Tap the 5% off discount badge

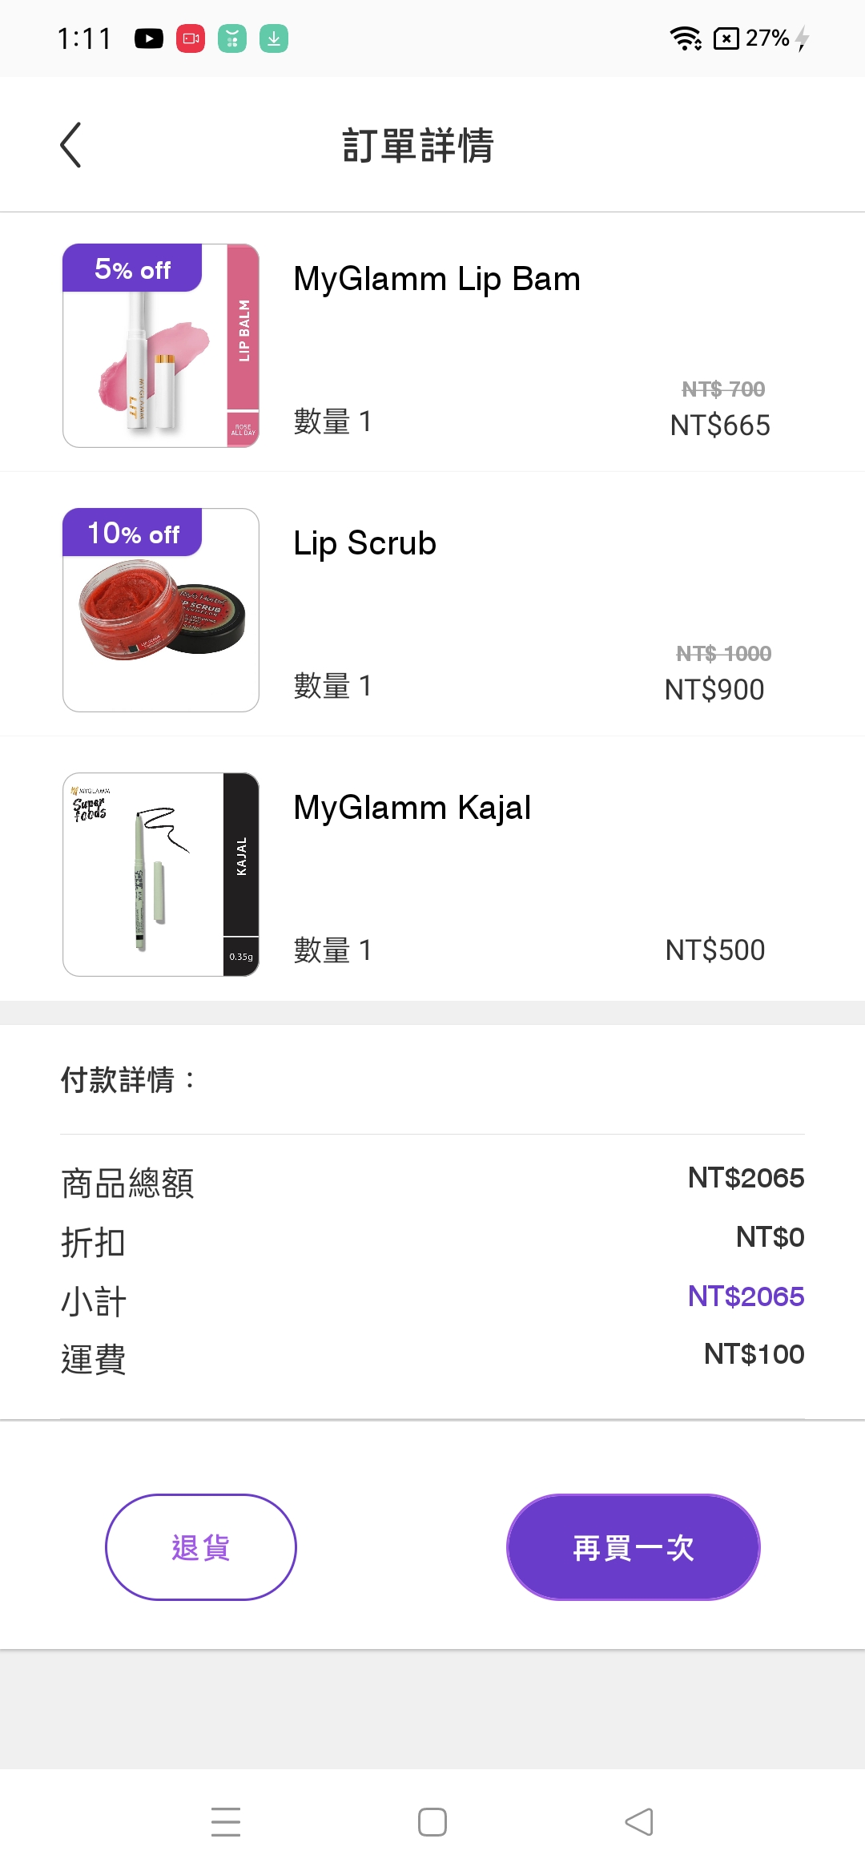click(132, 269)
